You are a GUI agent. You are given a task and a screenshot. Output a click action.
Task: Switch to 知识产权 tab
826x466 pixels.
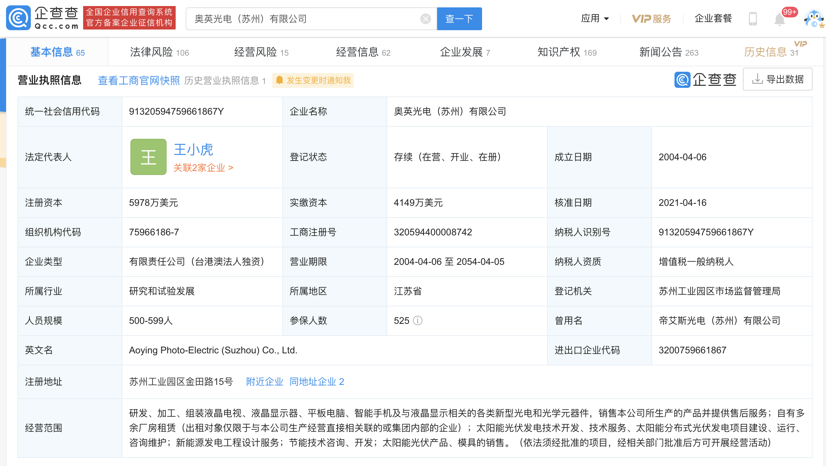[567, 52]
